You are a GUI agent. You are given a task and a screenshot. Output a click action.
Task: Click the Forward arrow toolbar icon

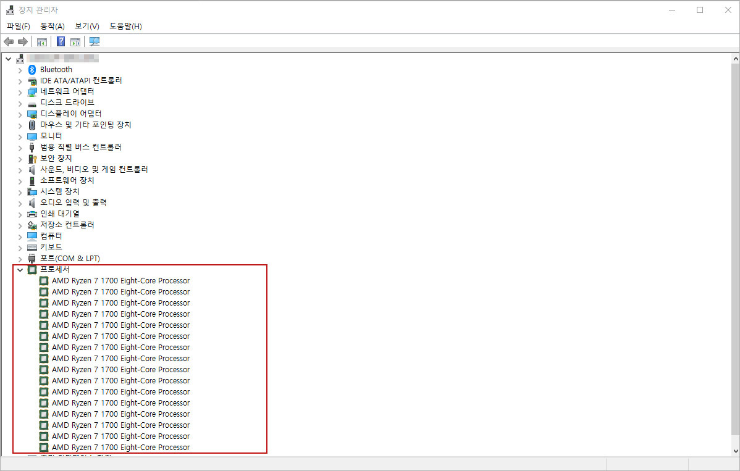tap(22, 41)
